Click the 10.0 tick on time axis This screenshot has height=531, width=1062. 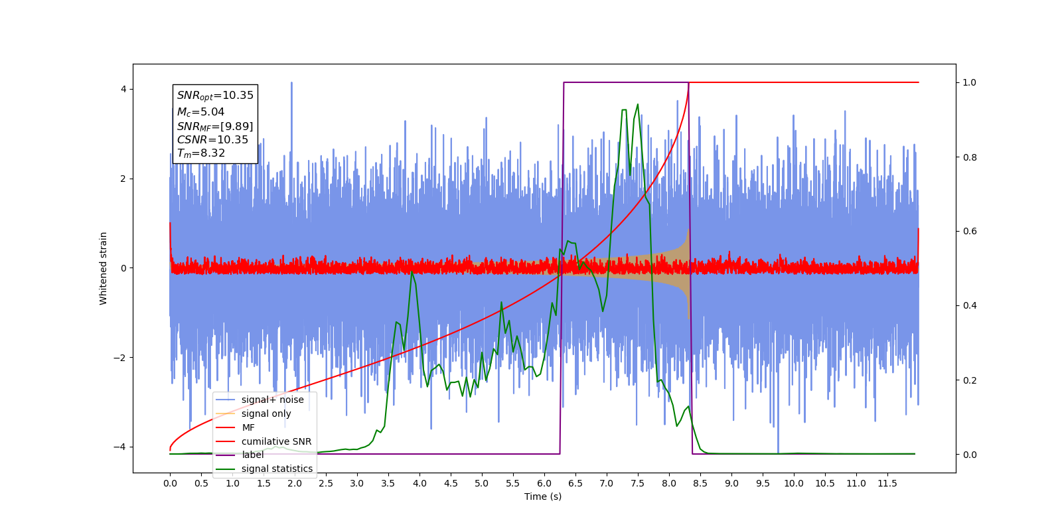(x=794, y=483)
